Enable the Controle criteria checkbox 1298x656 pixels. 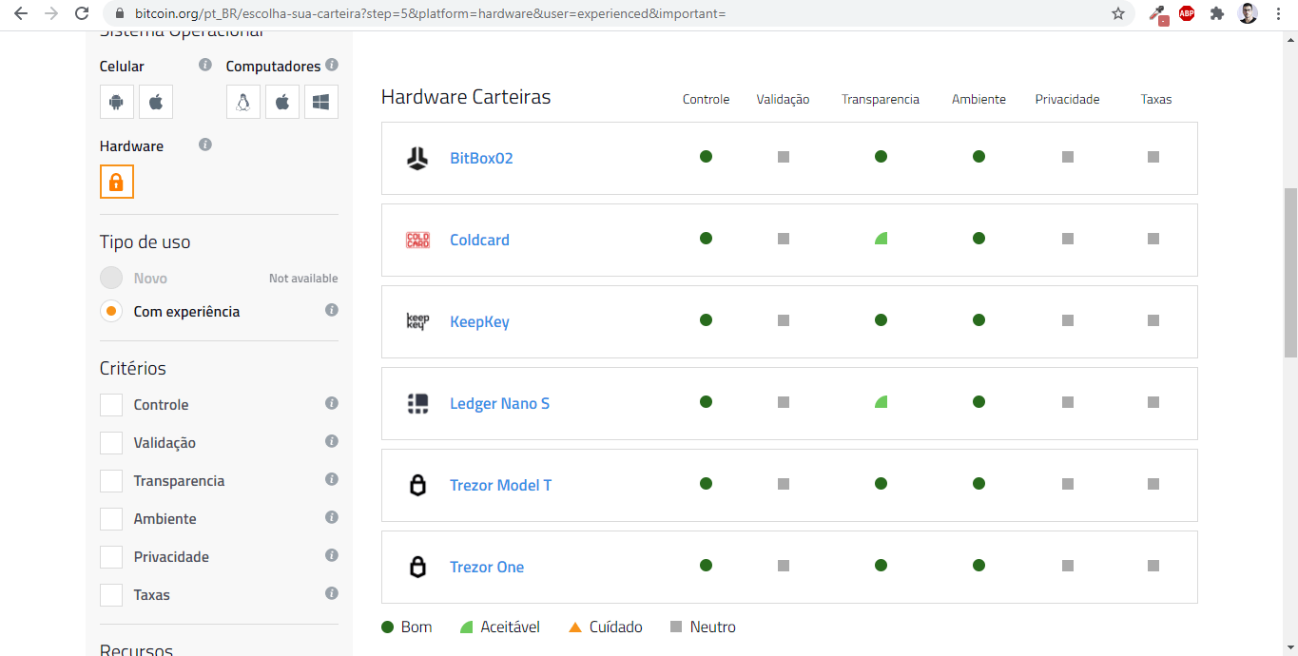tap(111, 405)
